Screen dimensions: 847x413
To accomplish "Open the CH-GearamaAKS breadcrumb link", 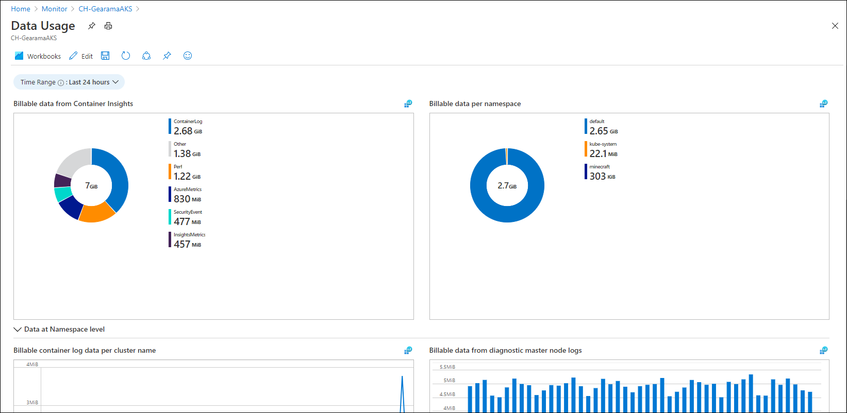I will (x=105, y=9).
